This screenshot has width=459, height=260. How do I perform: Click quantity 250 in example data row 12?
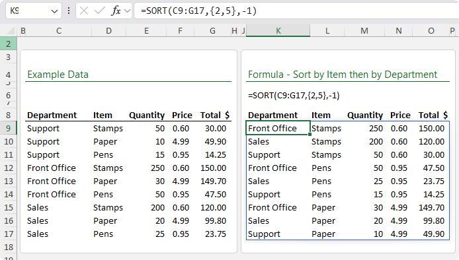(x=157, y=168)
